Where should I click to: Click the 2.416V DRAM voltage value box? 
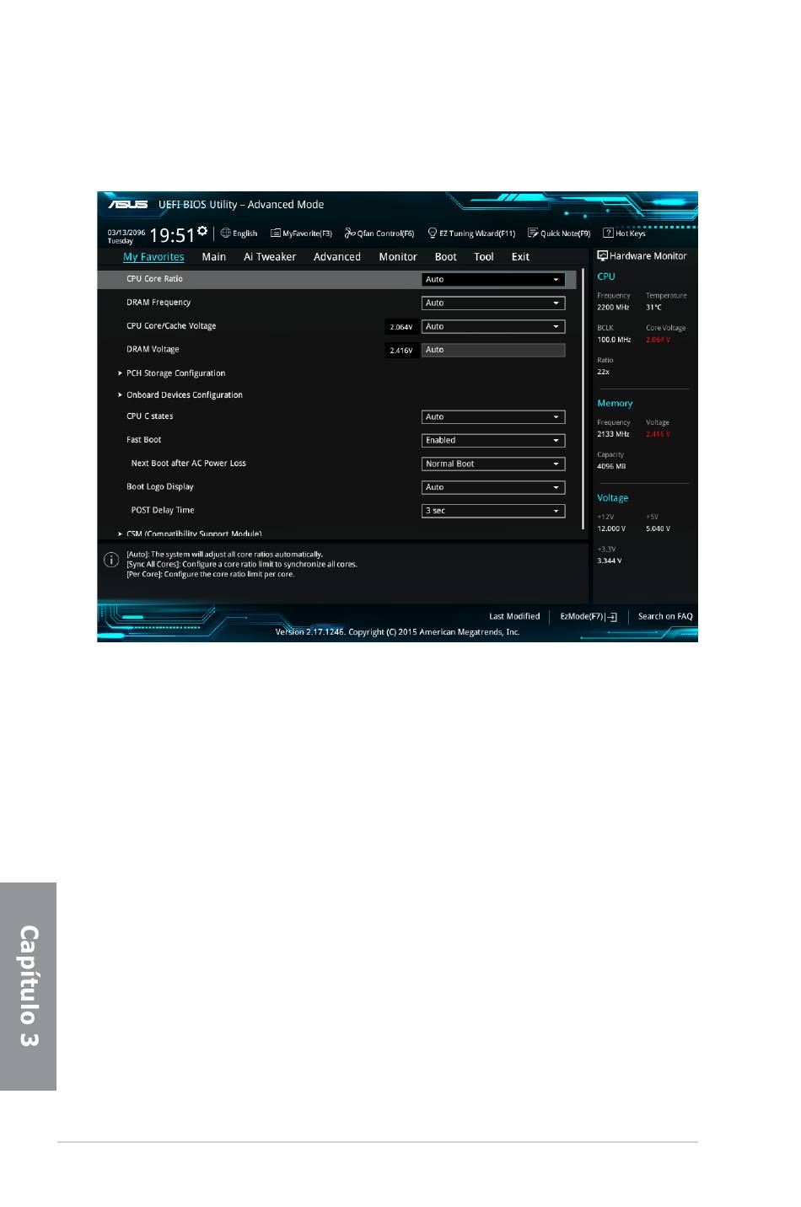(401, 351)
